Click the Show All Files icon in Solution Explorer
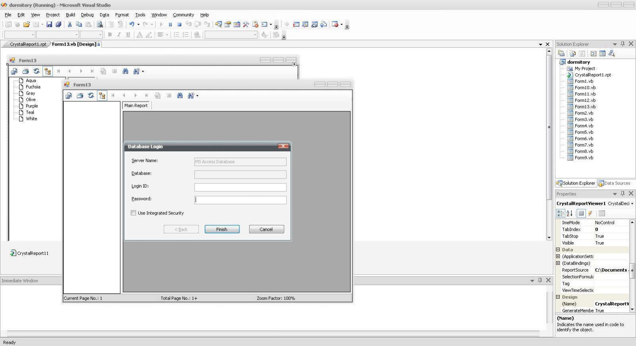 (x=572, y=53)
